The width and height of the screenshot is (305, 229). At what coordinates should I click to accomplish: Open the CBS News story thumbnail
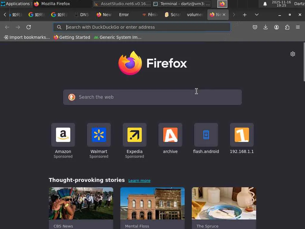pos(81,203)
